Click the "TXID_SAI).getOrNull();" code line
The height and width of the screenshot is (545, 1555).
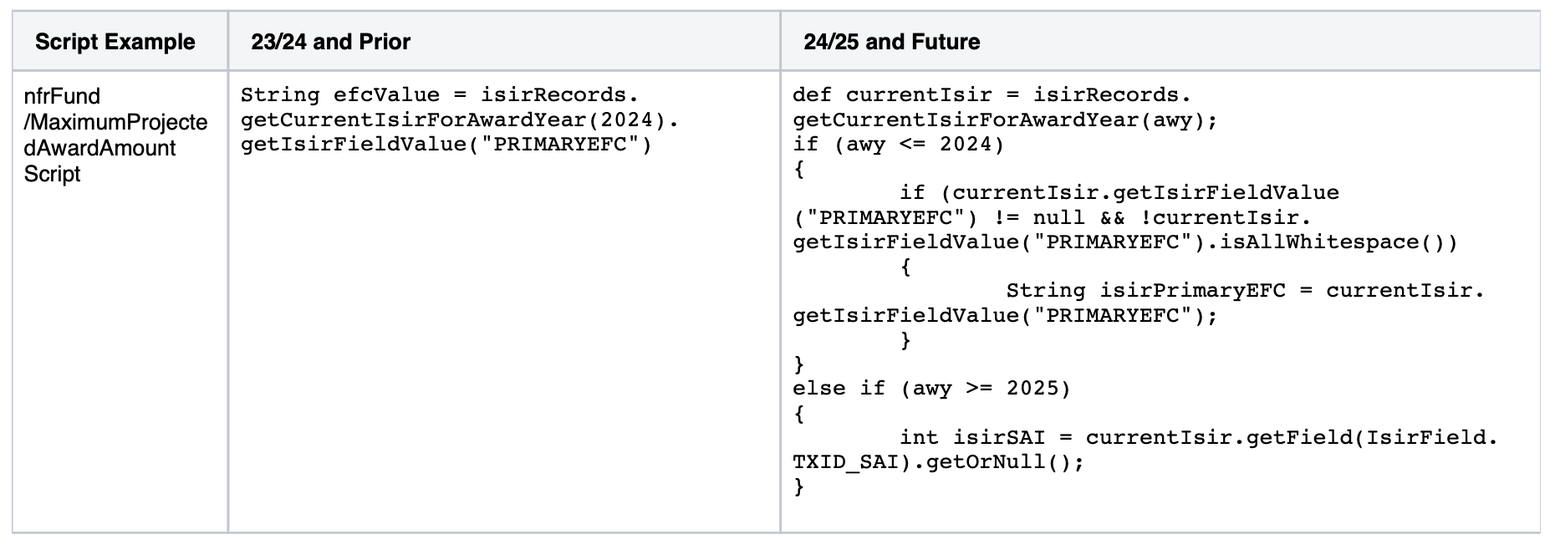938,461
